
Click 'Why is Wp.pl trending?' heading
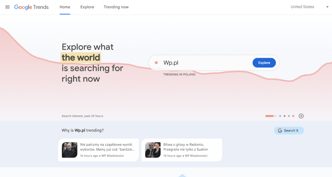[83, 130]
